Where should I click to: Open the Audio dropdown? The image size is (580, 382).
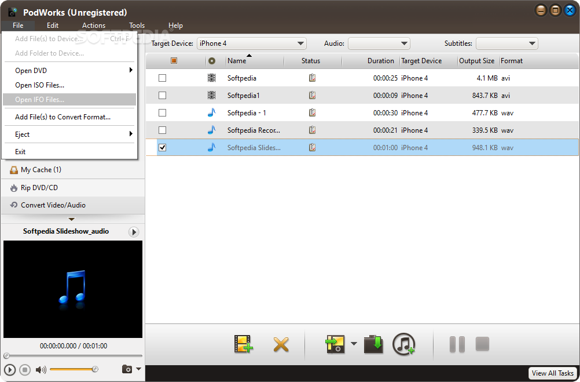[x=379, y=43]
